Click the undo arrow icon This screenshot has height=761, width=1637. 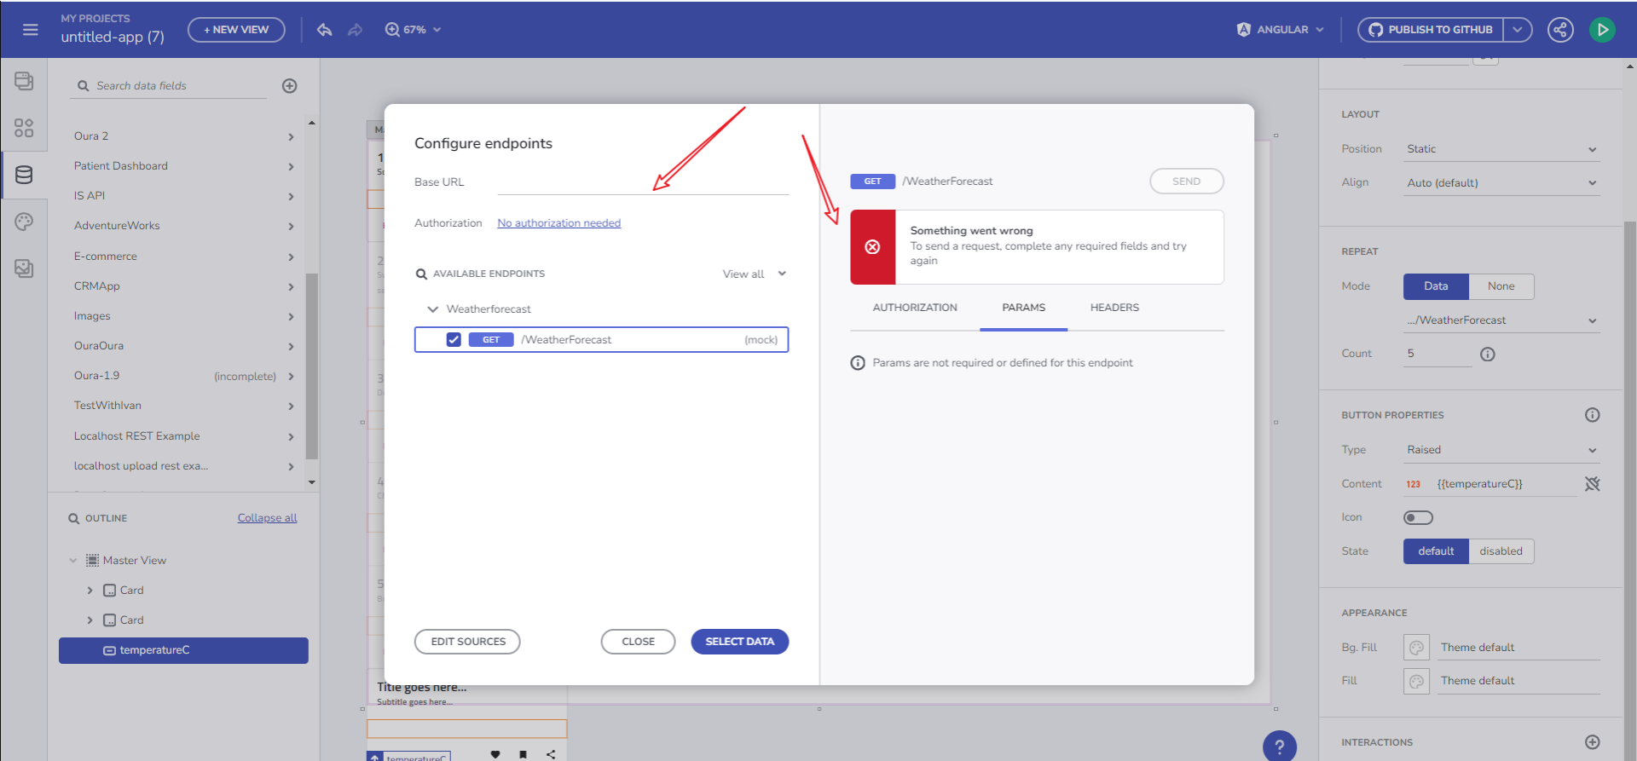pyautogui.click(x=324, y=30)
